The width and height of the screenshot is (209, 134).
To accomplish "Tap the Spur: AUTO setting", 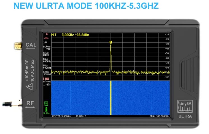I will click(x=46, y=54).
